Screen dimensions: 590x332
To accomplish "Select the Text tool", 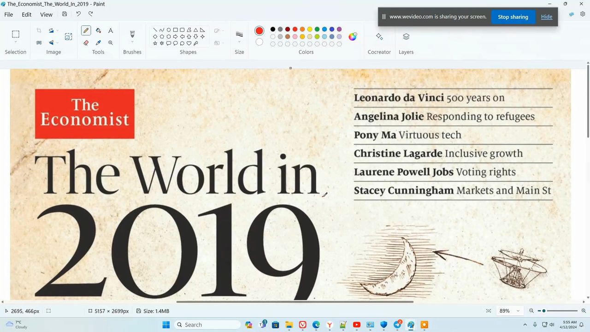I will pos(111,31).
